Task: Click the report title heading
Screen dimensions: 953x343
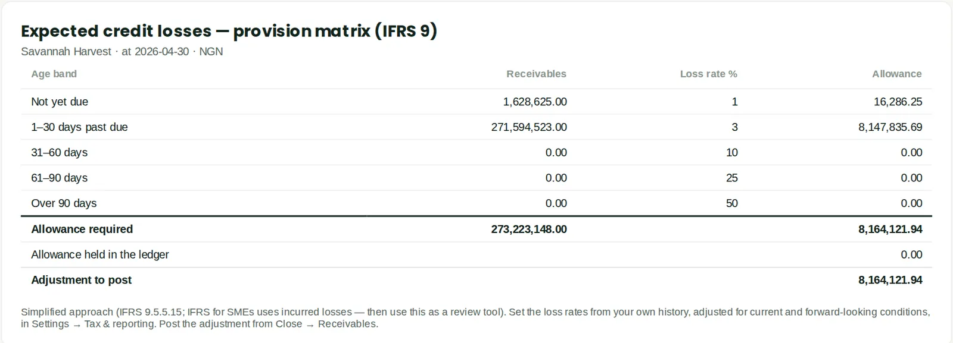Action: click(229, 31)
